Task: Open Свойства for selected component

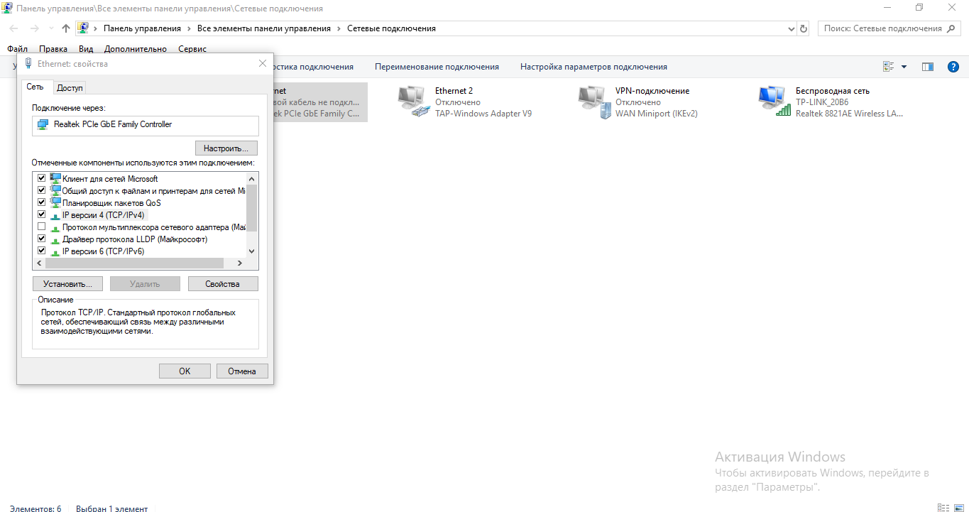Action: tap(222, 284)
